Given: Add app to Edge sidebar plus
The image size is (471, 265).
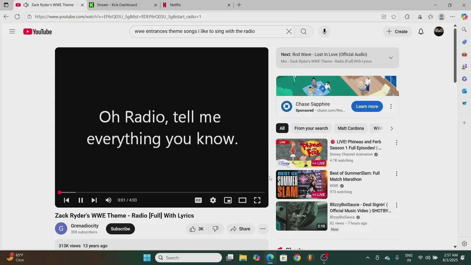Looking at the screenshot, I should [x=464, y=123].
